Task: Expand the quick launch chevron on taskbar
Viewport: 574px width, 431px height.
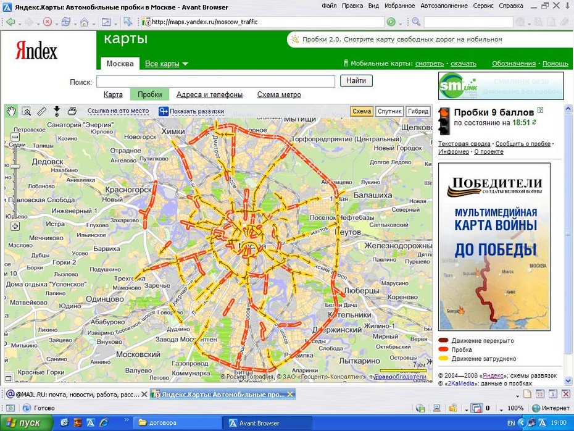Action: click(x=127, y=420)
